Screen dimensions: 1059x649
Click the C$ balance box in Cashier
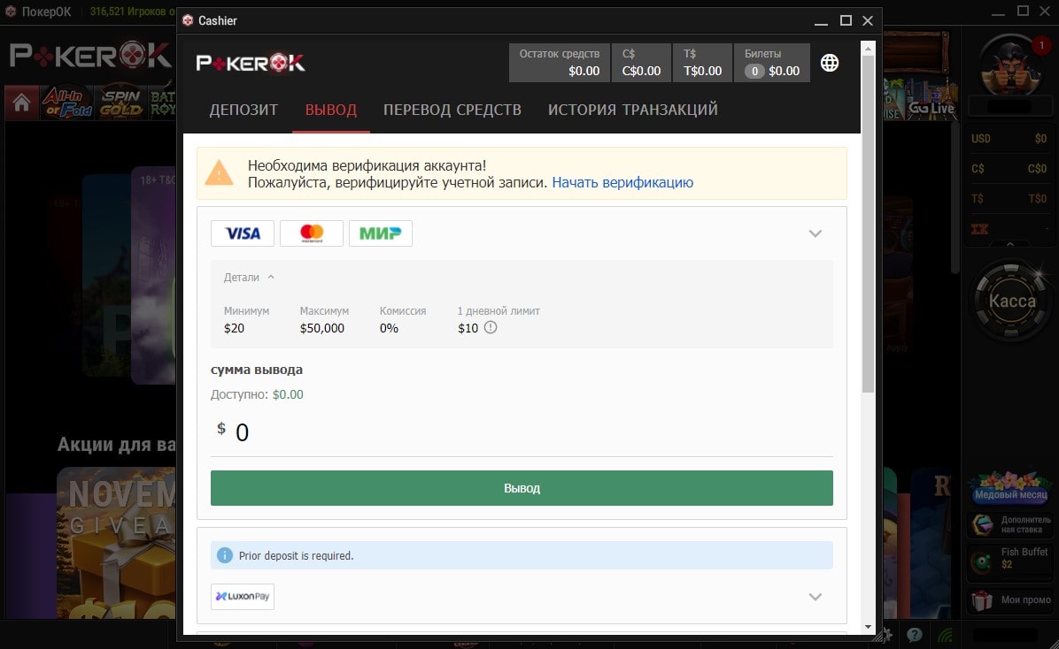point(642,63)
